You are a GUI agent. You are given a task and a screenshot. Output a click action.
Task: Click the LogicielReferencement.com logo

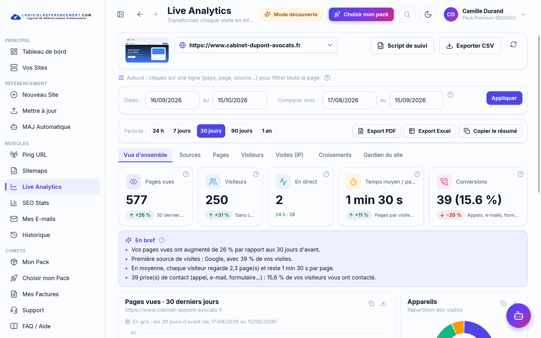click(x=51, y=17)
